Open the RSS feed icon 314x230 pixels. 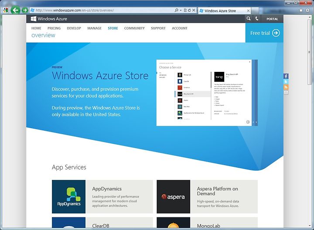pyautogui.click(x=286, y=87)
